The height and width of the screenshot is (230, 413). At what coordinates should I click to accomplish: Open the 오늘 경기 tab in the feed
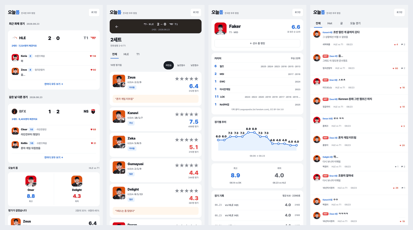tap(355, 23)
